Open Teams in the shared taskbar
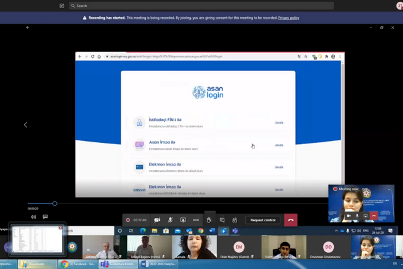The image size is (403, 269). [235, 231]
